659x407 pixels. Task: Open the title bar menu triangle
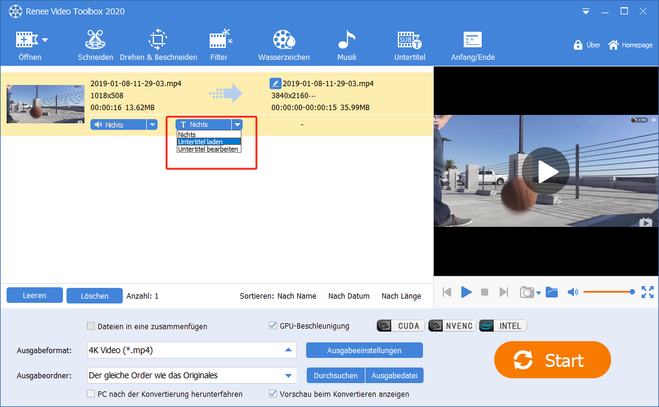click(585, 12)
